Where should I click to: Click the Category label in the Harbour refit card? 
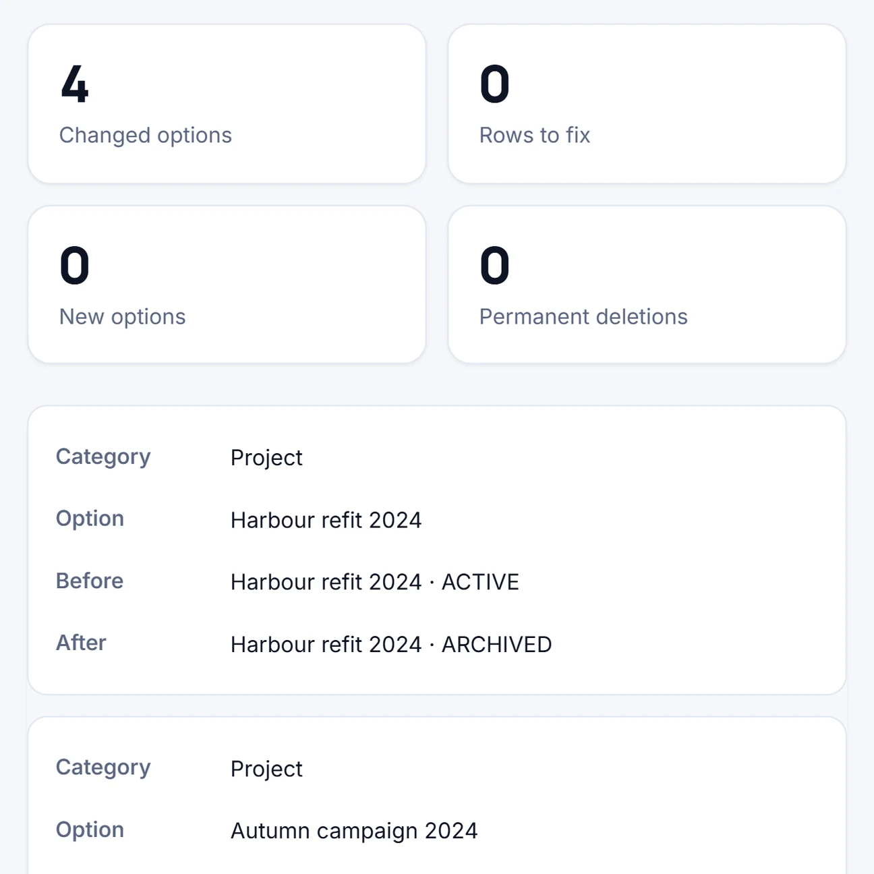[103, 457]
